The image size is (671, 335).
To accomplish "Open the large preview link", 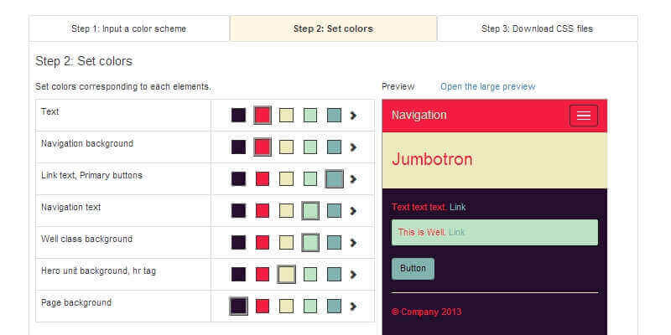I will coord(487,86).
